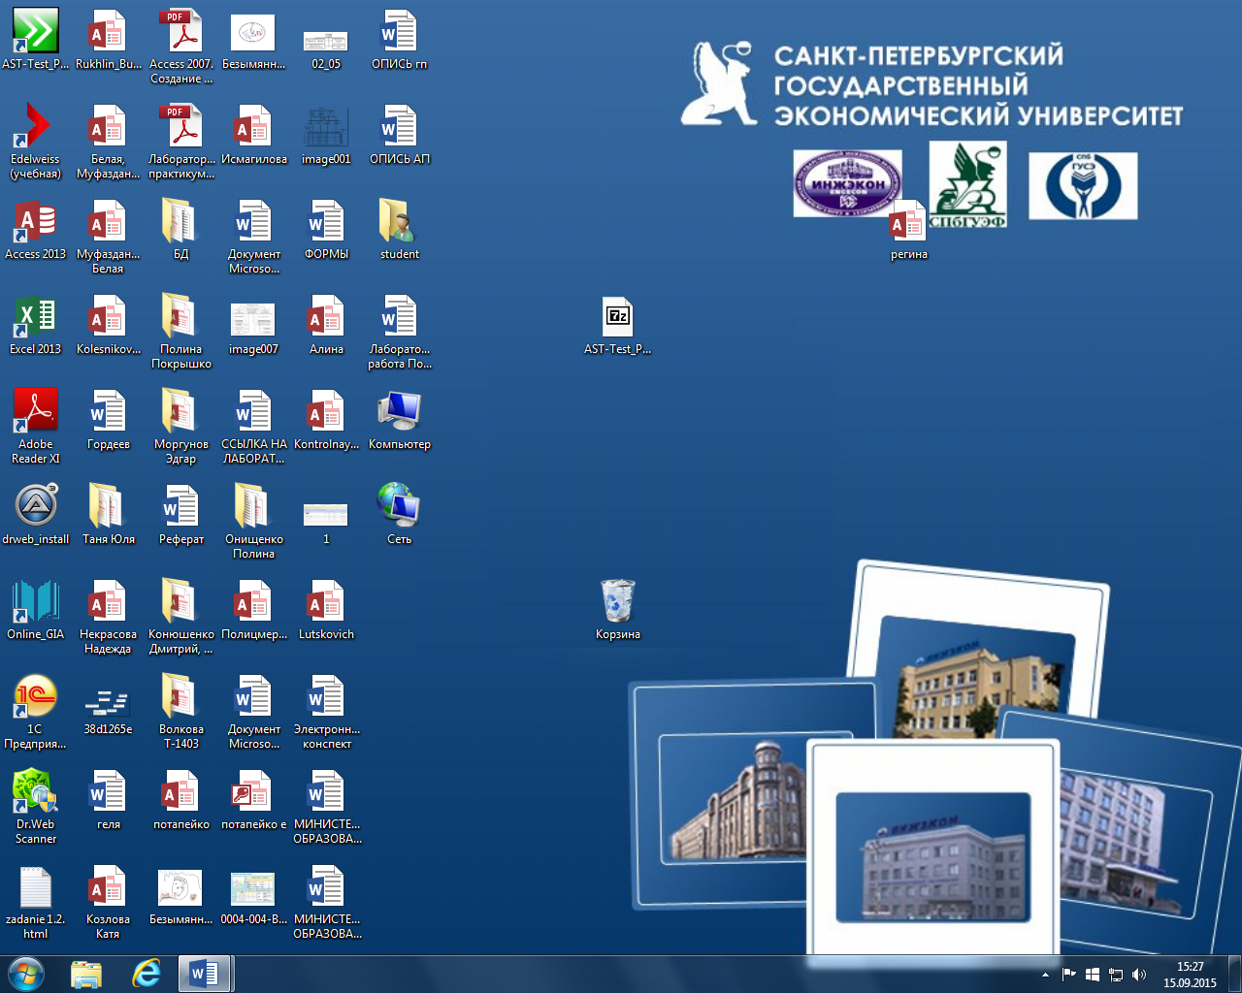Click the taskbar clock showing 15:27
The width and height of the screenshot is (1242, 993).
click(x=1190, y=975)
